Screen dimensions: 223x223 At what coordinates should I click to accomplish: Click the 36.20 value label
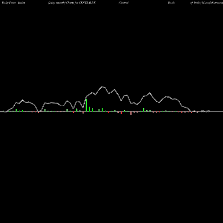click(x=205, y=111)
